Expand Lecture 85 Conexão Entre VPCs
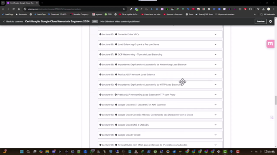Screen dimensions: 277x155 click(x=216, y=34)
